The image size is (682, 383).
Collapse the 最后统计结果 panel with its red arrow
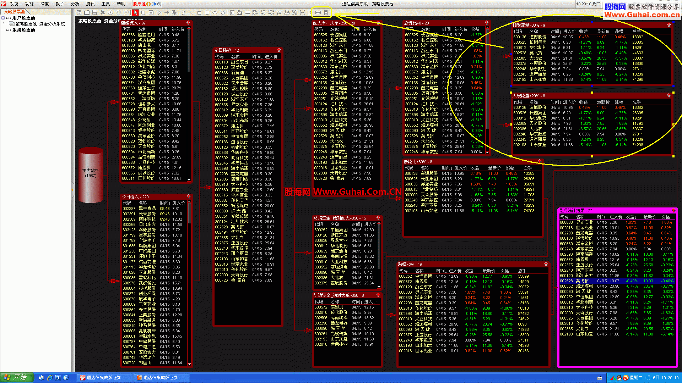pyautogui.click(x=673, y=210)
